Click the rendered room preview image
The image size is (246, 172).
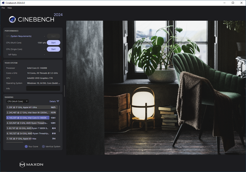[156, 87]
